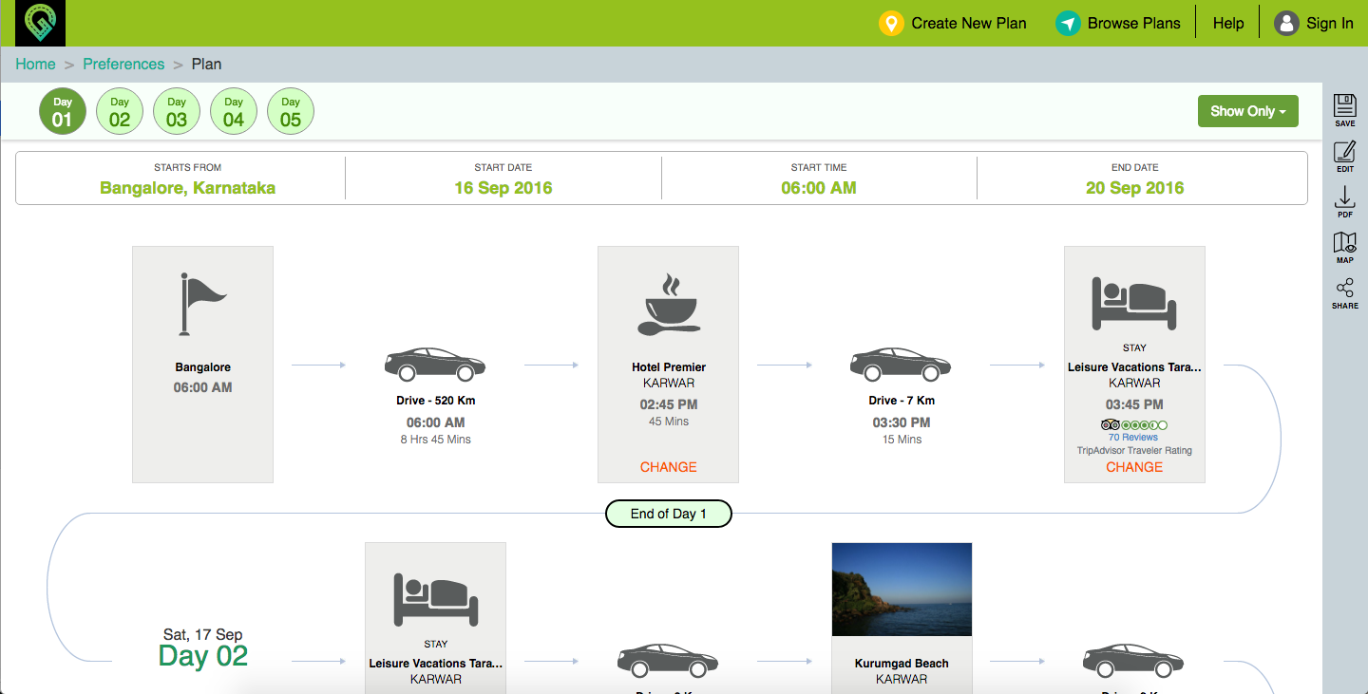Expand the Day 01 selected tab

tap(63, 110)
